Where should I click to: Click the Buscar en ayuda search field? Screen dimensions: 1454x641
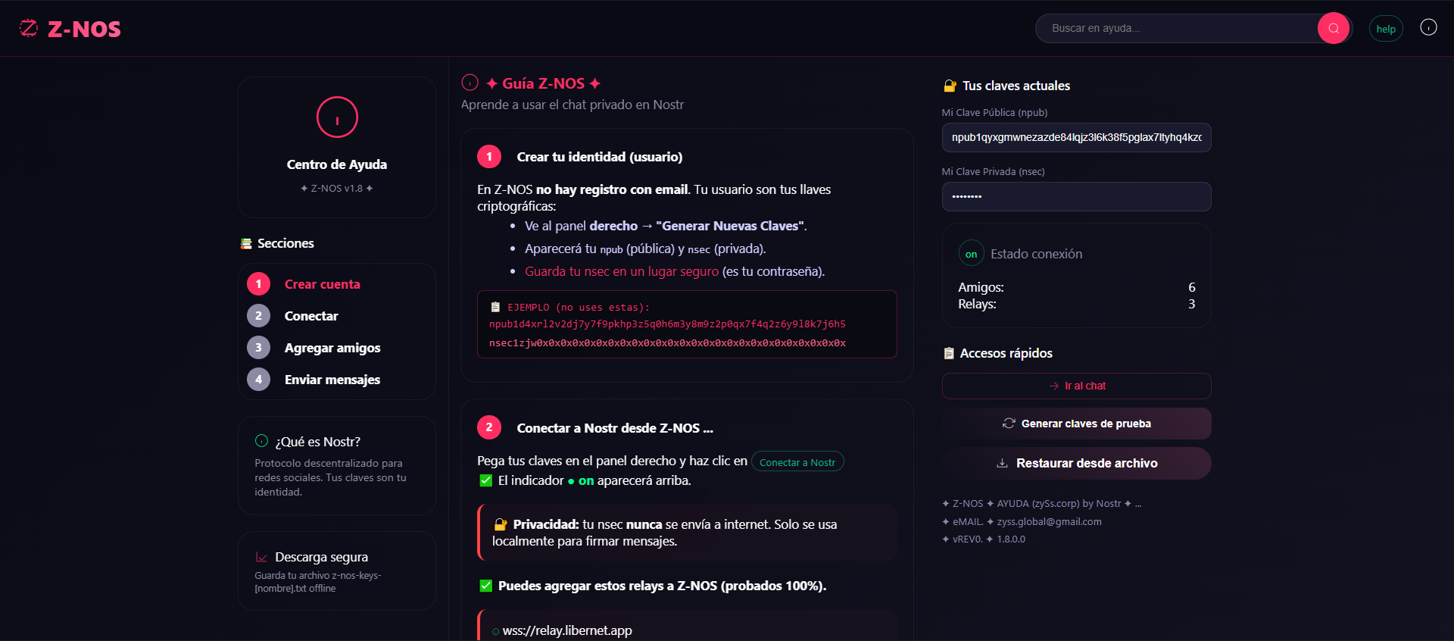[1176, 28]
